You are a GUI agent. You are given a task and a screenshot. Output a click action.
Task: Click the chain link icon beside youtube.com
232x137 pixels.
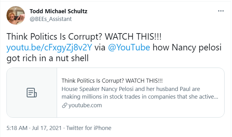tap(64, 106)
